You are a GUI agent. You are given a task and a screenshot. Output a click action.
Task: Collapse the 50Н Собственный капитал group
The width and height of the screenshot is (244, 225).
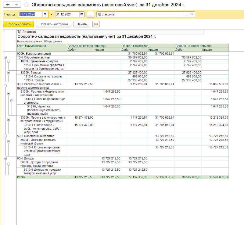(x=5, y=136)
